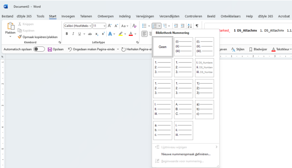The width and height of the screenshot is (292, 168).
Task: Open the font name combo box
Action: tap(78, 26)
